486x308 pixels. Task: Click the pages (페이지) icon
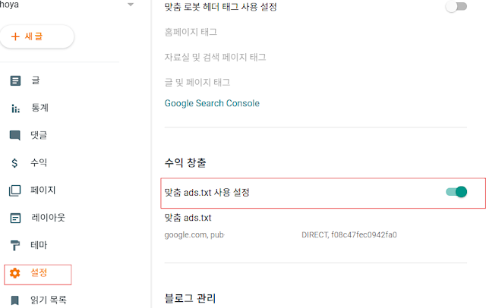[x=15, y=190]
